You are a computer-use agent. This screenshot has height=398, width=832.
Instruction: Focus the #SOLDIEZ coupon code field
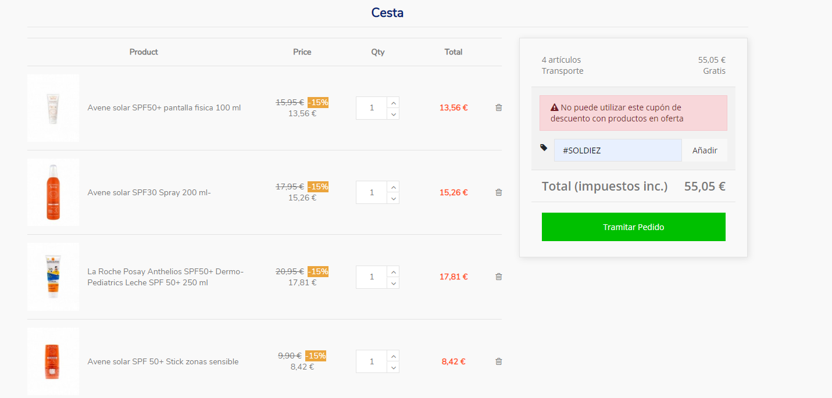pyautogui.click(x=617, y=150)
